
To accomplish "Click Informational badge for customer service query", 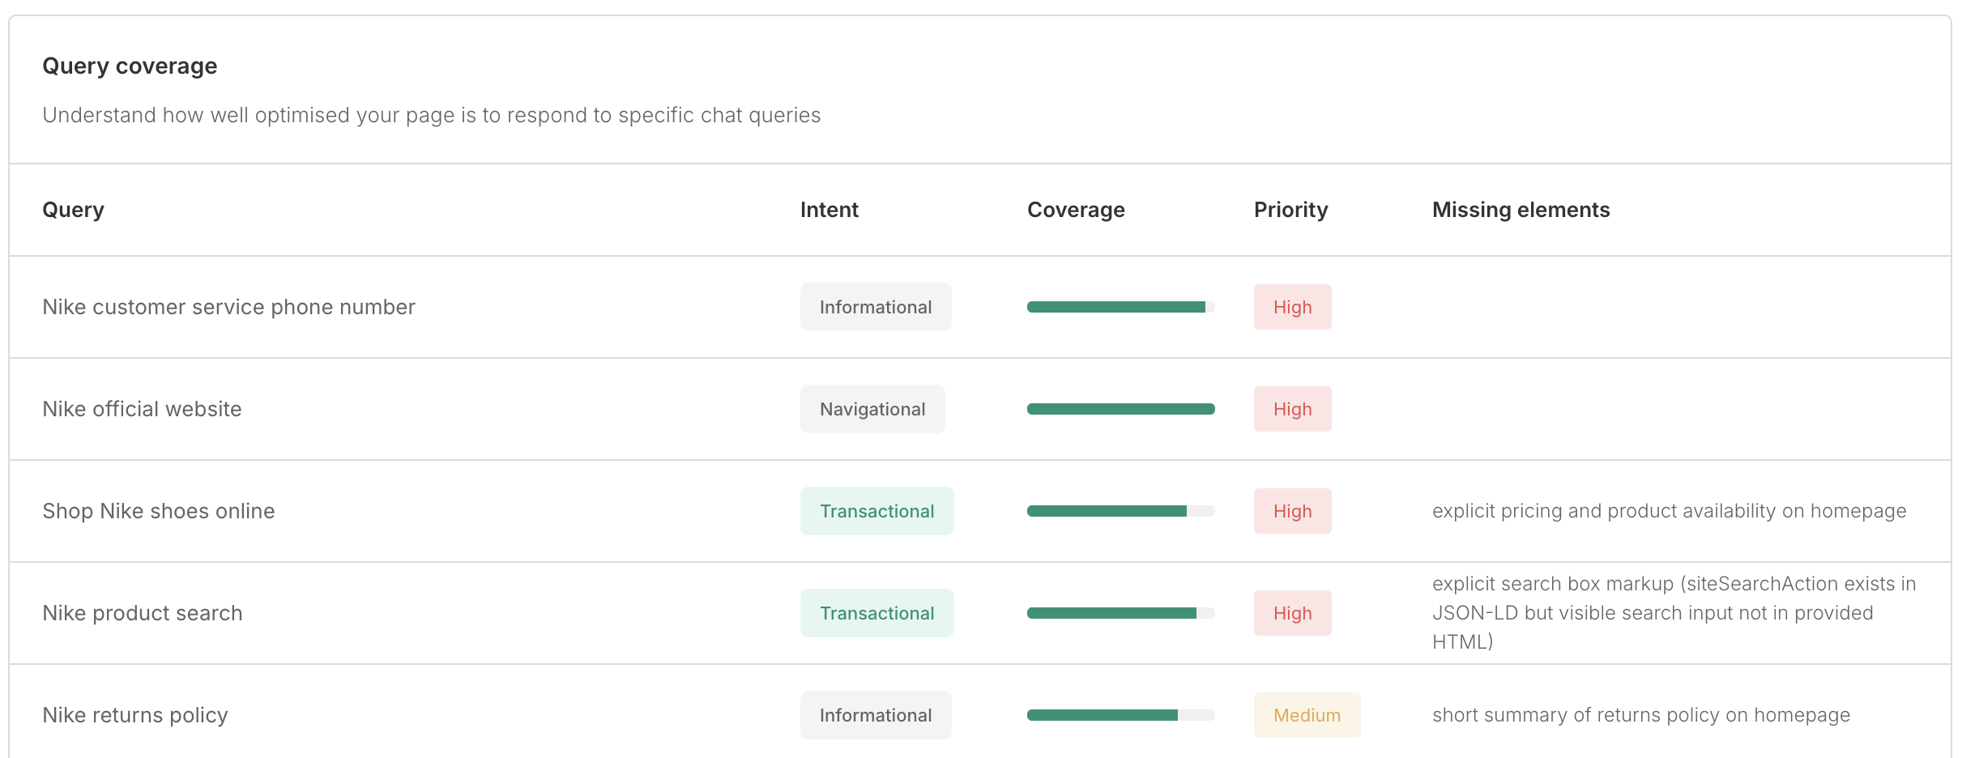I will tap(876, 307).
